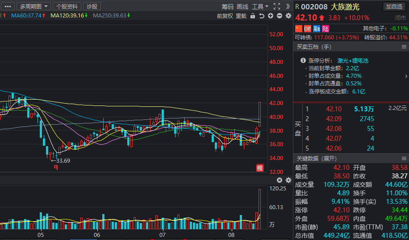Click the bid volume 5.13万
409x240 pixels.
pos(364,109)
